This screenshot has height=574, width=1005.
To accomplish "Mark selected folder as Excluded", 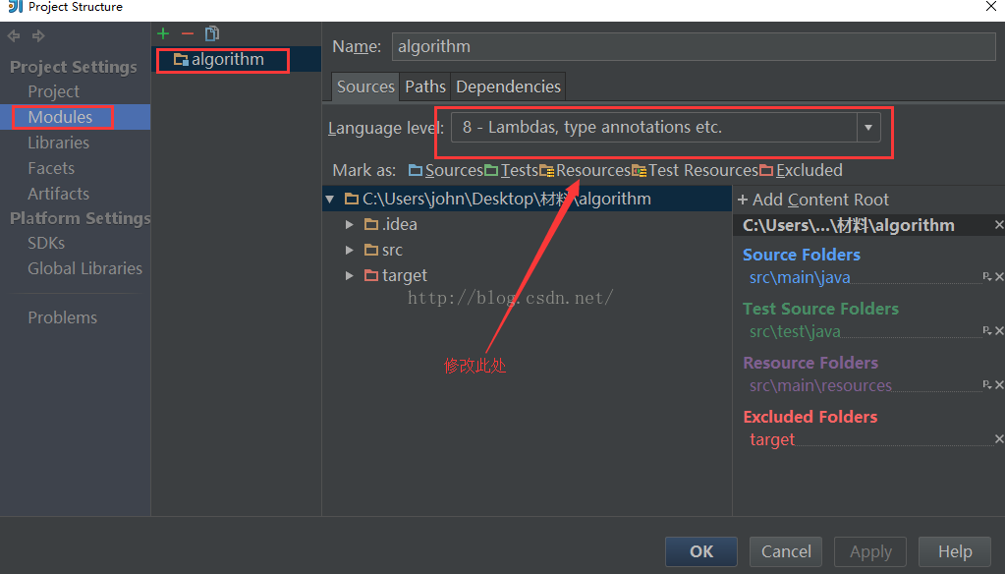I will [x=810, y=169].
